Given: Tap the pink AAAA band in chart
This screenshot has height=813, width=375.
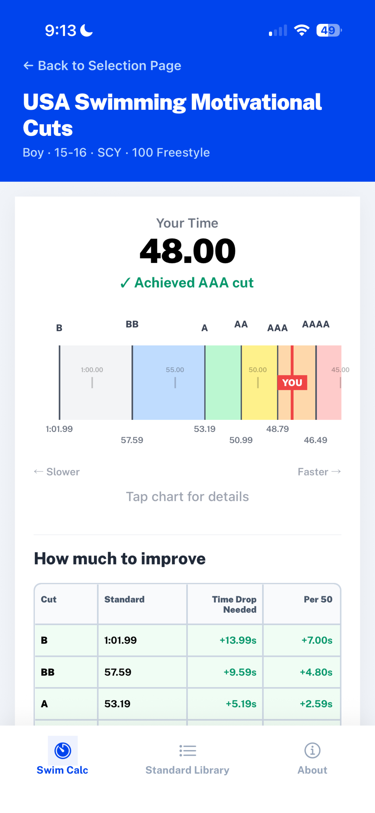Looking at the screenshot, I should pos(329,383).
